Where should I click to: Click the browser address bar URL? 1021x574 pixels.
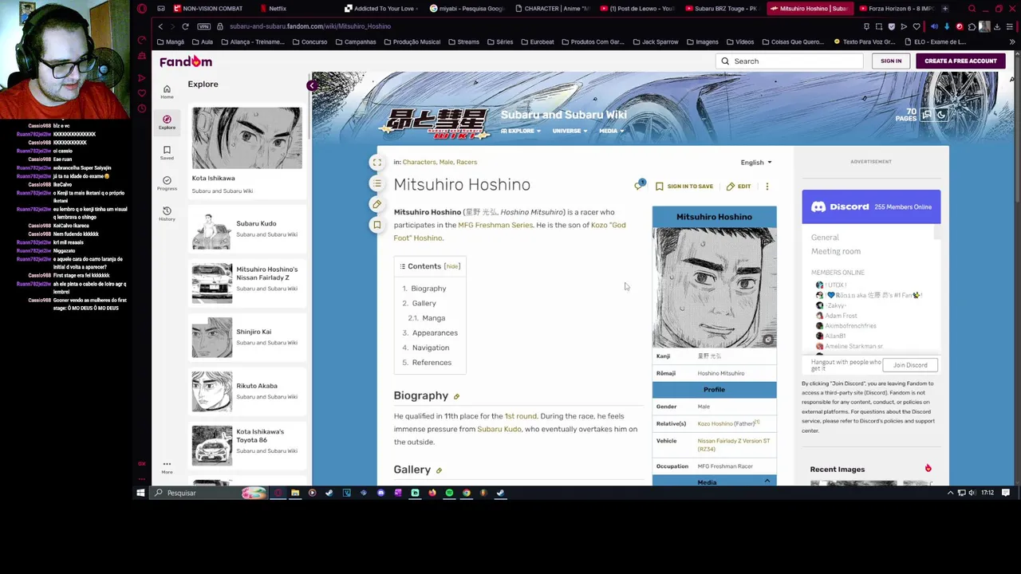pyautogui.click(x=310, y=26)
